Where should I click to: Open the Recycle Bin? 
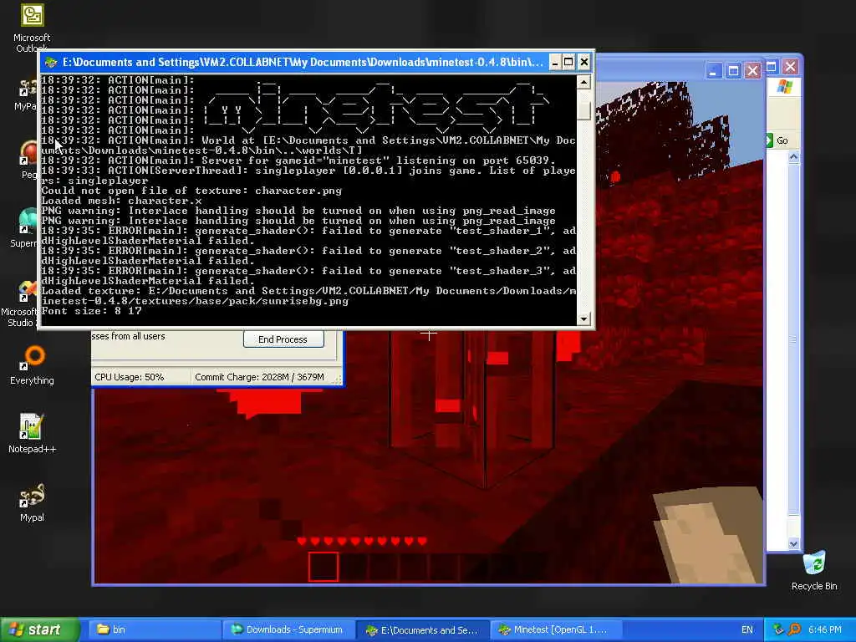coord(814,563)
